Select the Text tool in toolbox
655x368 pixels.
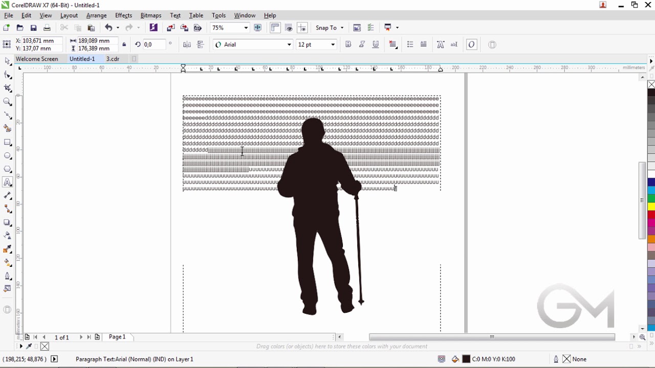coord(8,182)
